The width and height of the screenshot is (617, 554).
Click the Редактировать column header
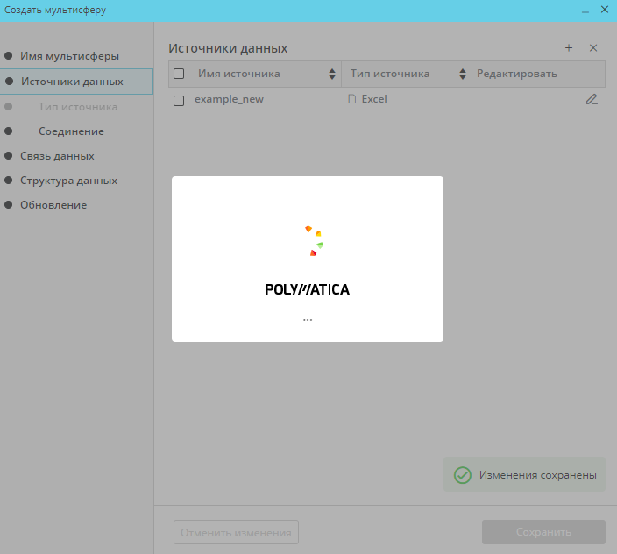(517, 74)
